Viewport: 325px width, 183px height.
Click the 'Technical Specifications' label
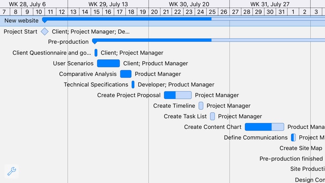tap(96, 85)
